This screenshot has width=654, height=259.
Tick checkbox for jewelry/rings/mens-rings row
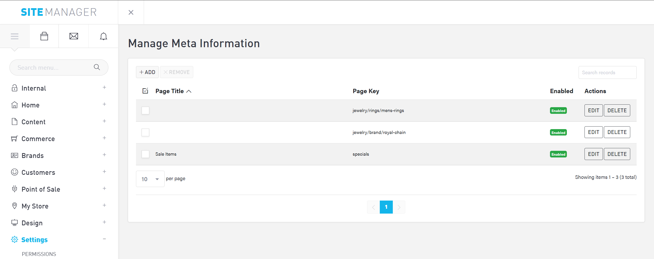tap(145, 110)
